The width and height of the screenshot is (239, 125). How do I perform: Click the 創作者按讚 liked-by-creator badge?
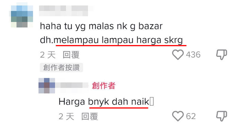click(61, 67)
